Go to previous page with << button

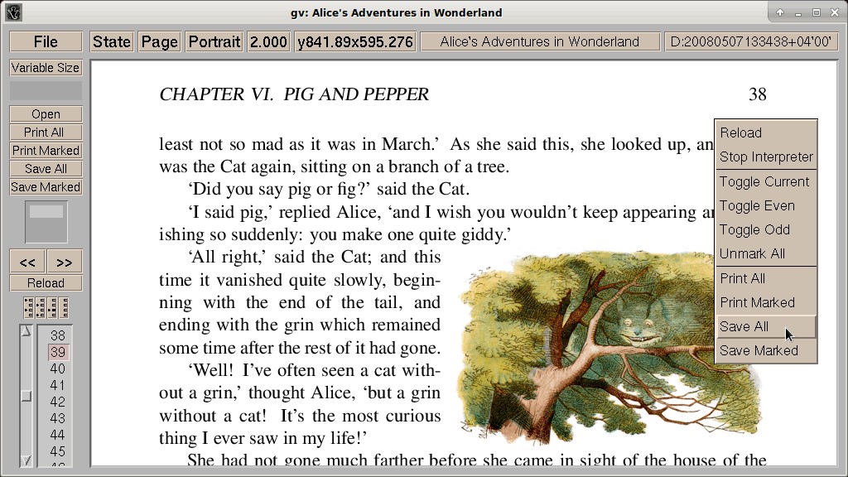click(27, 263)
